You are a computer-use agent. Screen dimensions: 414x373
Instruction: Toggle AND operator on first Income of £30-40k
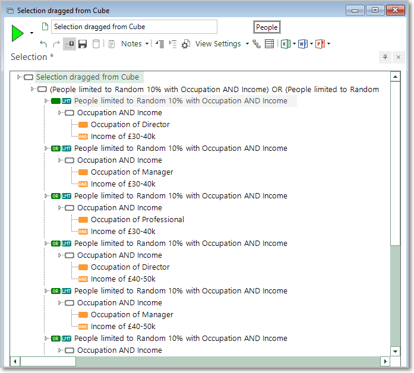coord(83,137)
